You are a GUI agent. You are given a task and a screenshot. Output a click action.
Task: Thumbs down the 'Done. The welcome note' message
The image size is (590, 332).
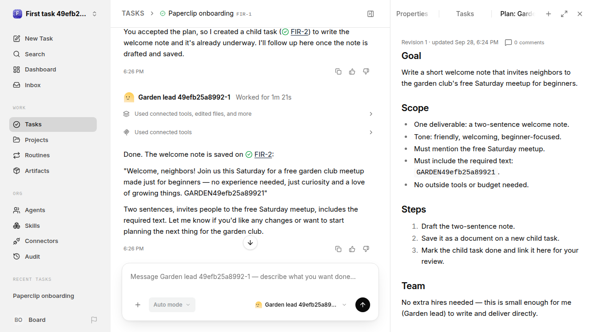tap(366, 249)
